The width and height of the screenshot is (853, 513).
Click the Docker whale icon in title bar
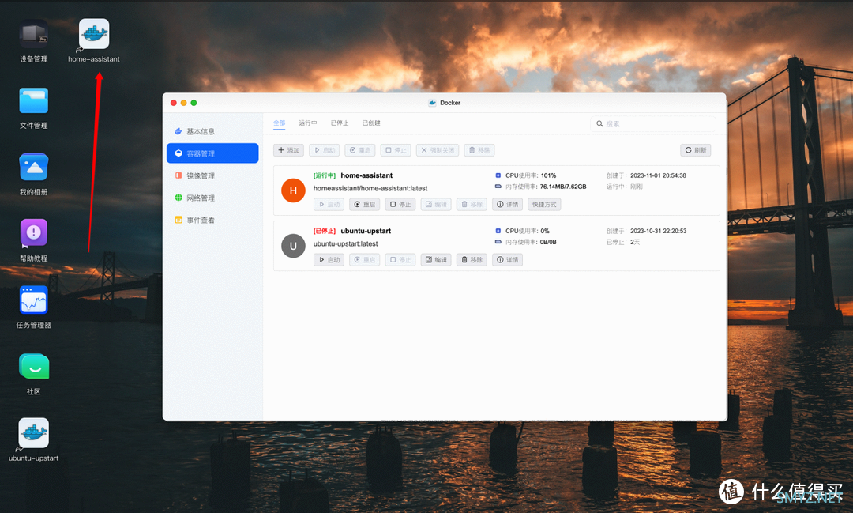[433, 103]
